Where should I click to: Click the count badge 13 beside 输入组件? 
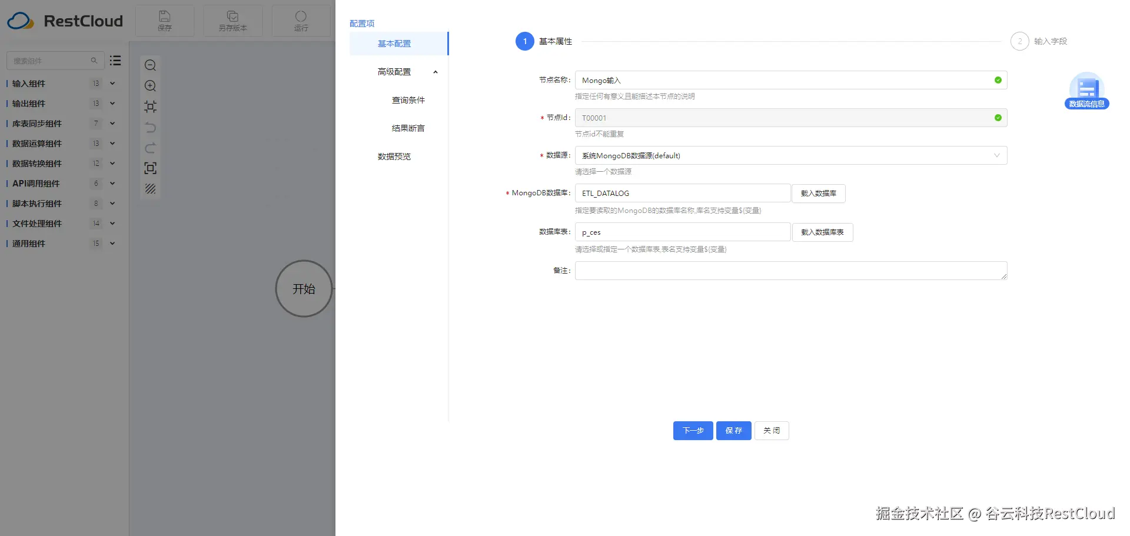96,84
